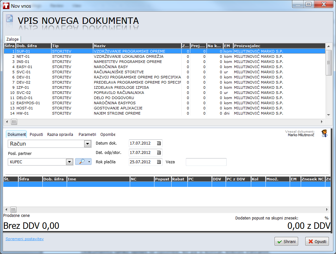
Task: Click the line items scroll left arrow
Action: (x=6, y=209)
